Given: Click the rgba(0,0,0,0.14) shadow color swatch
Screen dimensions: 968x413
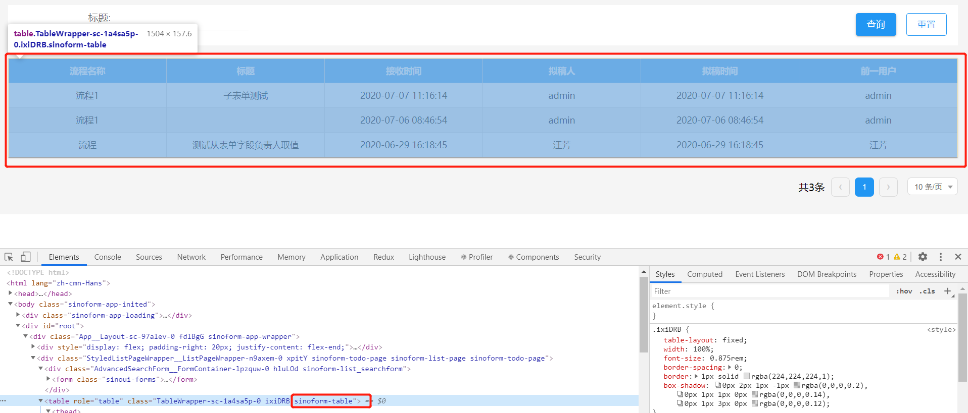Looking at the screenshot, I should [x=755, y=394].
